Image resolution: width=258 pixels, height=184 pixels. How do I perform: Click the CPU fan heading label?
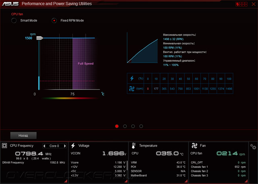[17, 14]
